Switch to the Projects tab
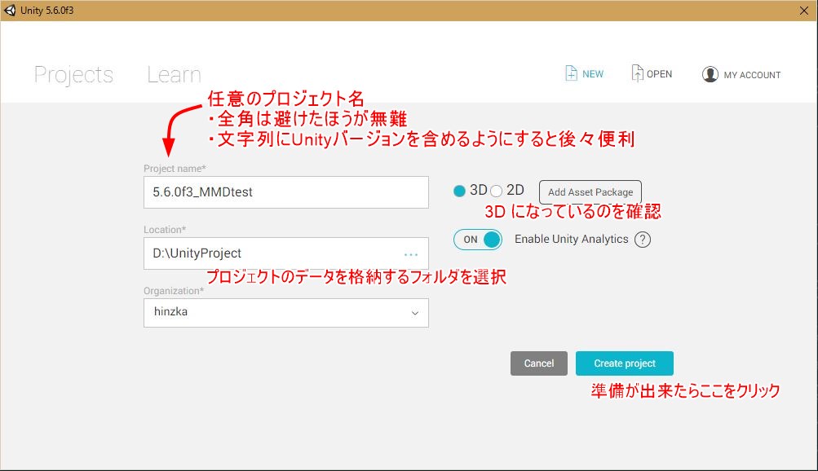 pos(73,75)
